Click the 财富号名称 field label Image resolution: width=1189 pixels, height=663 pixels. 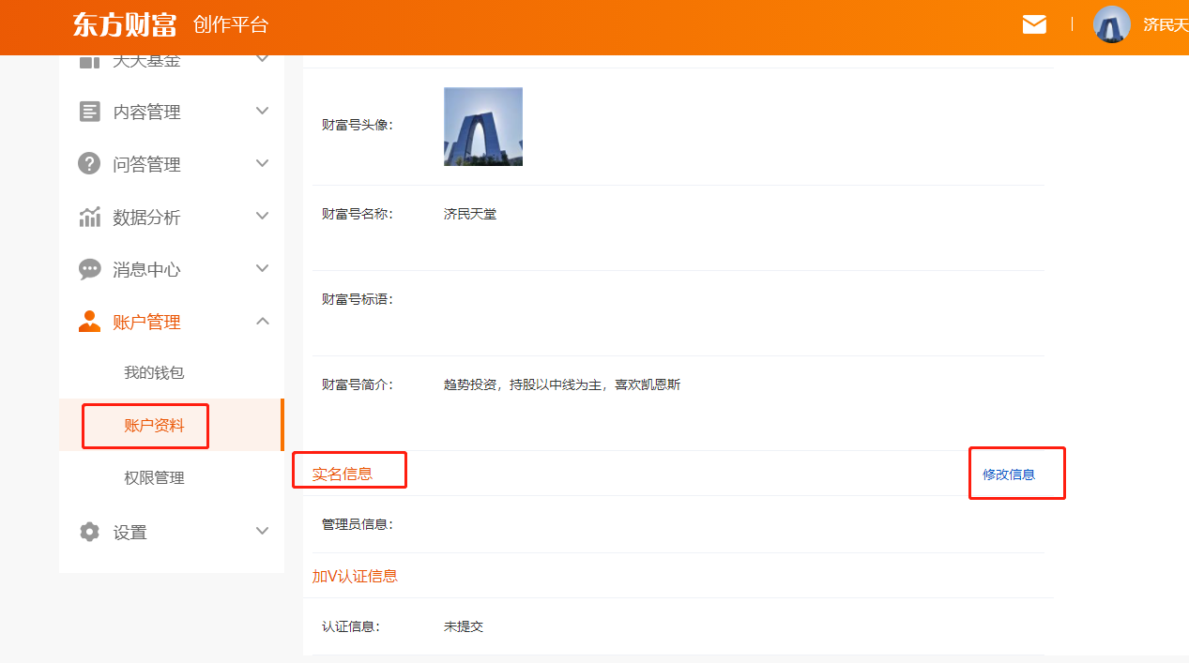358,214
